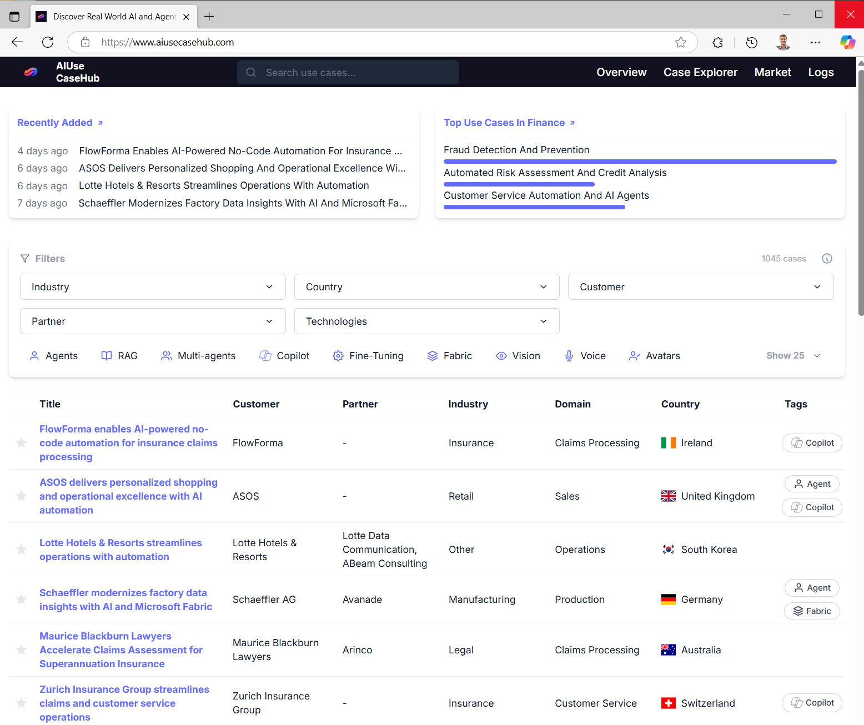Screen dimensions: 864x725
Task: Star the FlowForma case row
Action: 21,443
